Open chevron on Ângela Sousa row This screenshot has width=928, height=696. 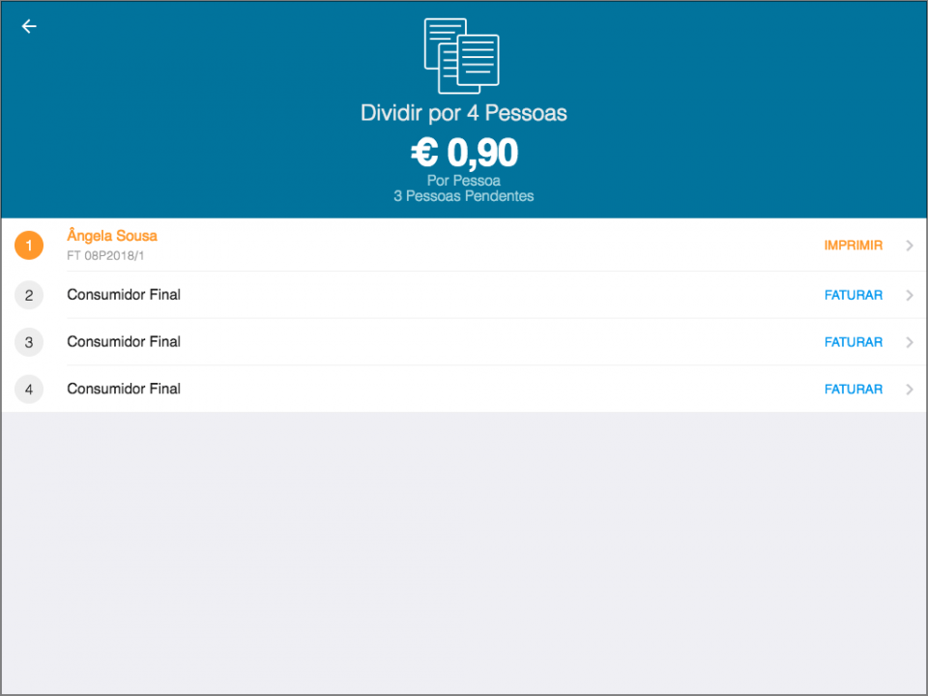pos(909,246)
